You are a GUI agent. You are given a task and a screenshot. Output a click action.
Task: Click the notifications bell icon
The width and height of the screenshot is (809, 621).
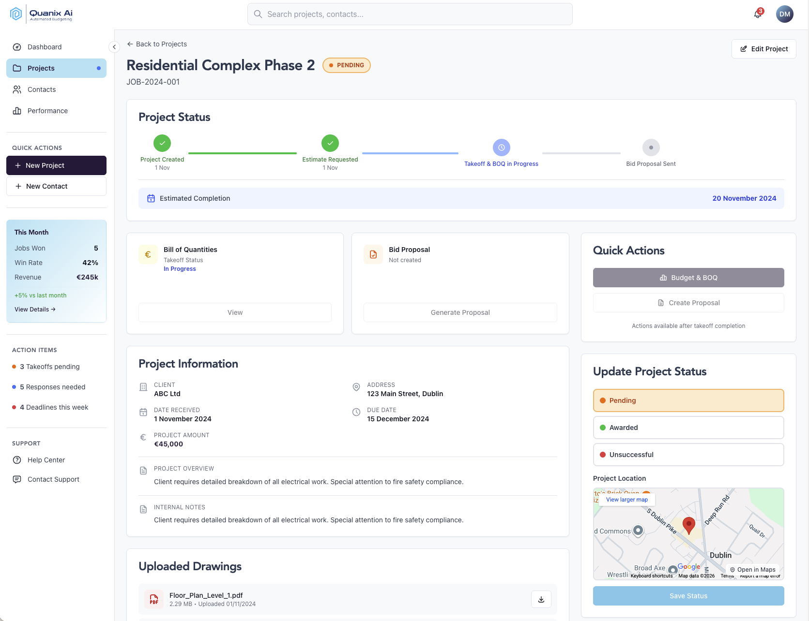point(758,14)
